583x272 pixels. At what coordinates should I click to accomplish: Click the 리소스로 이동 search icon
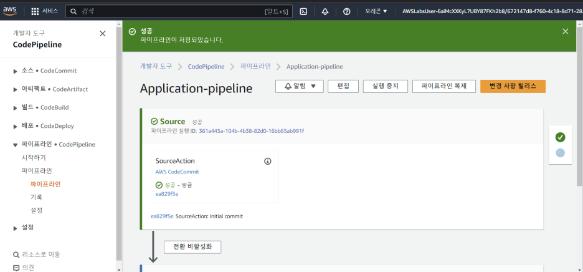[x=16, y=255]
